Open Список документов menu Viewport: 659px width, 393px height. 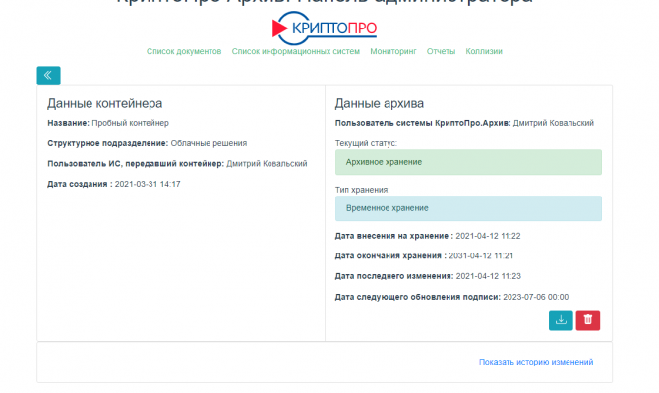tap(184, 51)
